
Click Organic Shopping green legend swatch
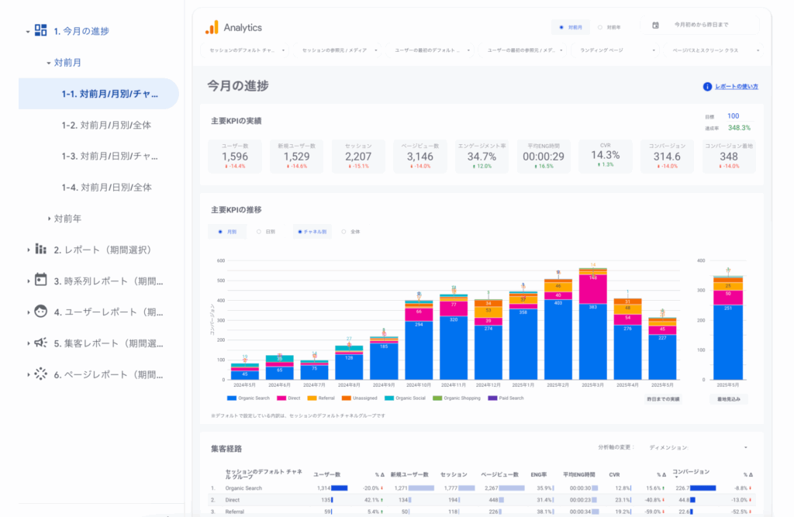[437, 398]
